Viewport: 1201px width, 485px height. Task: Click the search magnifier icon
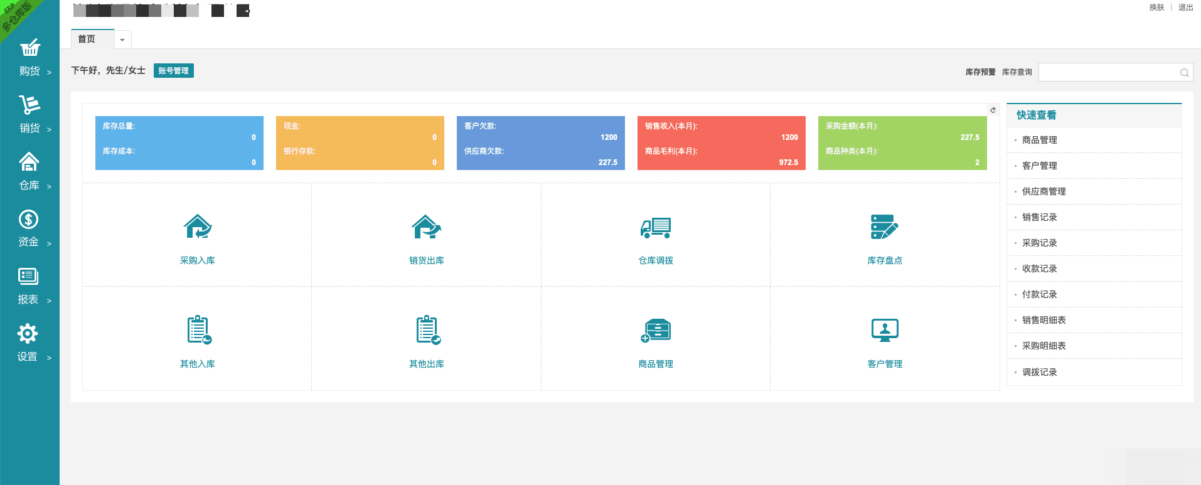click(1184, 73)
